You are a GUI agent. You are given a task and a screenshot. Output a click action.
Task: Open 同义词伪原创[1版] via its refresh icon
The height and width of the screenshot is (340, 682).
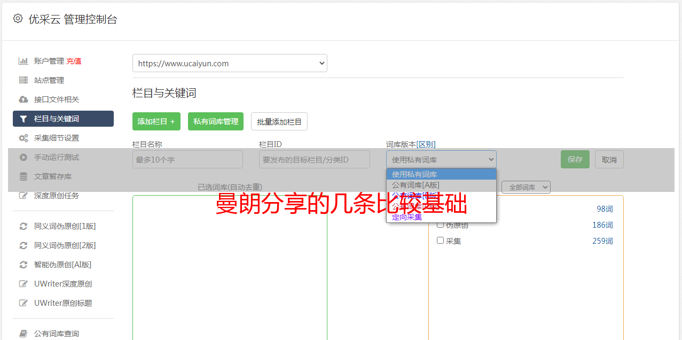pos(23,226)
